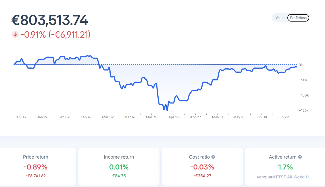
Task: Click the Vanguard FTSE All-World benchmark text
Action: [x=285, y=177]
